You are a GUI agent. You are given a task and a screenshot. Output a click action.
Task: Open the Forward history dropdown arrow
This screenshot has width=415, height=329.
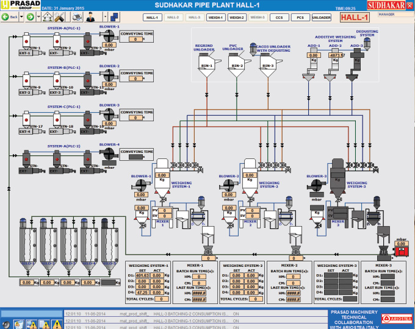point(38,17)
